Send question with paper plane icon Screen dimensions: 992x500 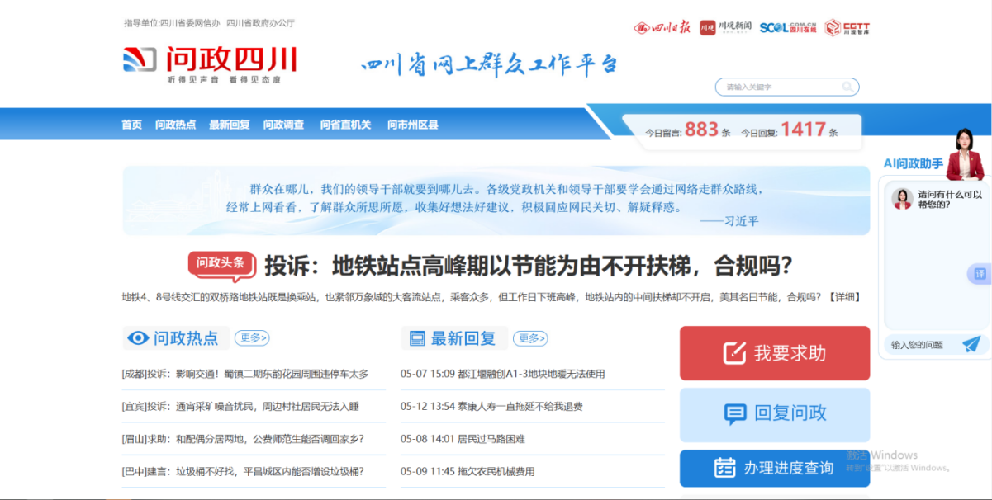[x=971, y=344]
